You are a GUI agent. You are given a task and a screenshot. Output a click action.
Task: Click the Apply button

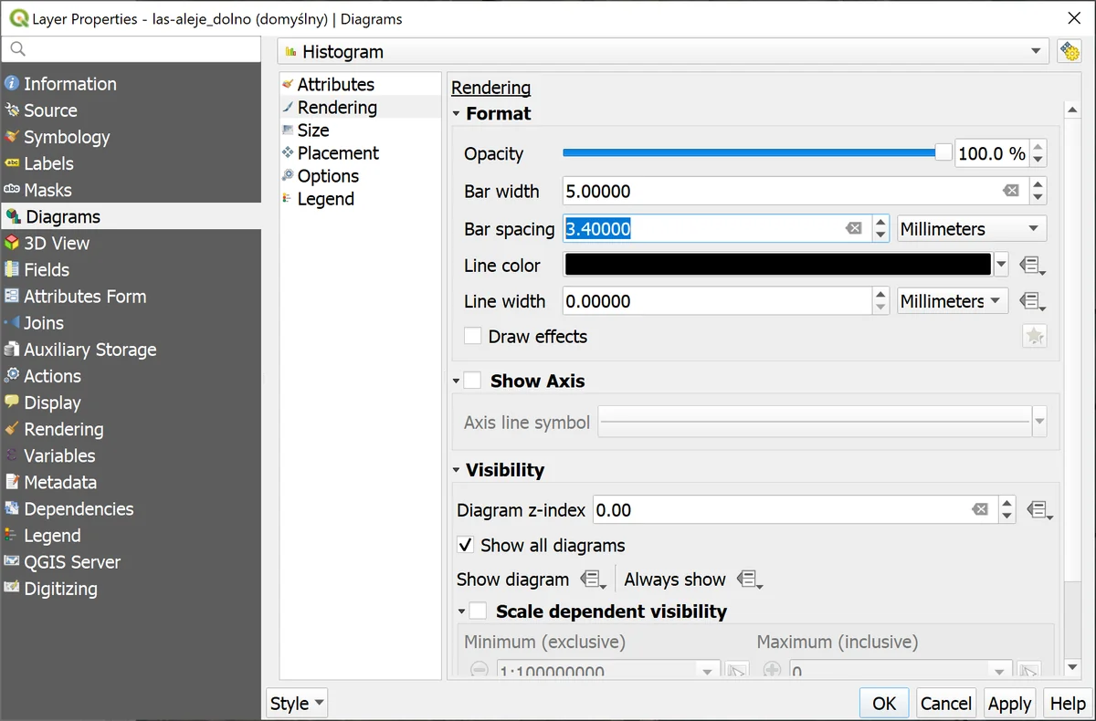pos(1009,704)
